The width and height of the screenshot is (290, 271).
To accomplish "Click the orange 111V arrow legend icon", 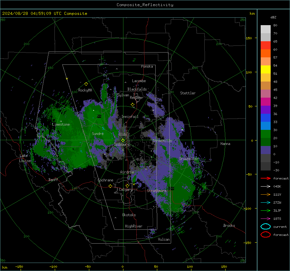I will (266, 194).
